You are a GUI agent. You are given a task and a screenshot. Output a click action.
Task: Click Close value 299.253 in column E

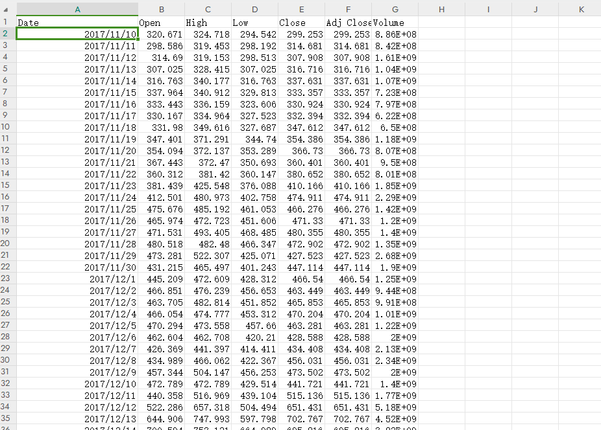coord(302,34)
